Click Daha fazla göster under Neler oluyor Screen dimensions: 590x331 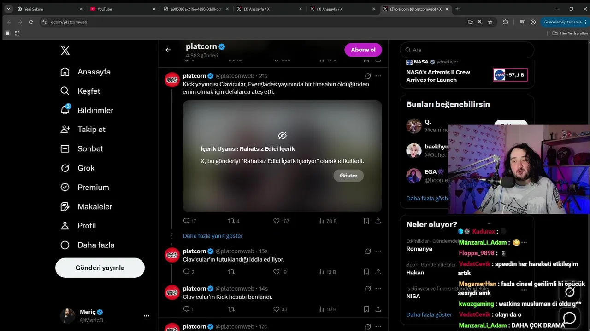pos(429,315)
